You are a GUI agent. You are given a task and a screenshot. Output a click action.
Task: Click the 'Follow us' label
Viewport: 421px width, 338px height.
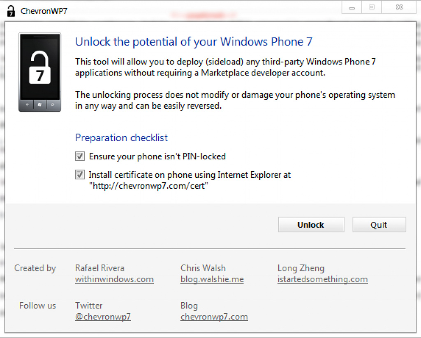coord(37,306)
